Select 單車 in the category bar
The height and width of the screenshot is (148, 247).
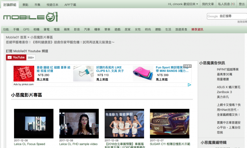(x=107, y=30)
